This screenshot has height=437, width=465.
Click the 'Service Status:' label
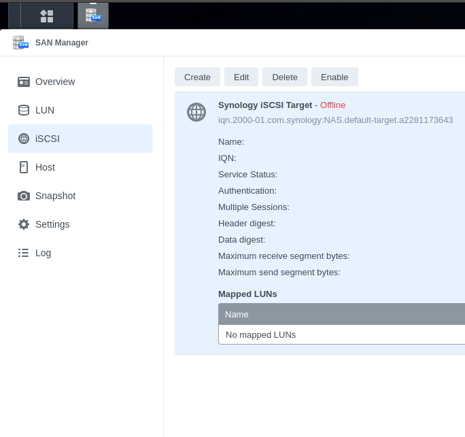click(x=248, y=175)
